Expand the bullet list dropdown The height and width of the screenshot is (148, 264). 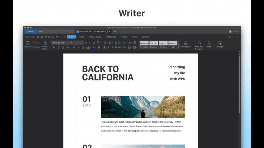(x=107, y=43)
